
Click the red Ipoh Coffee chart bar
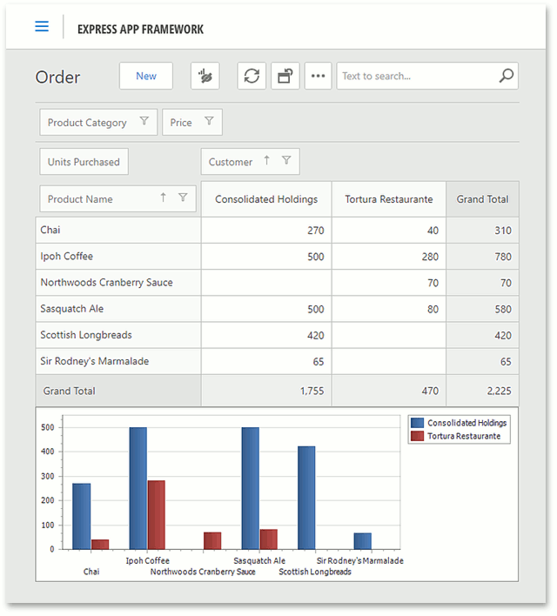point(156,515)
